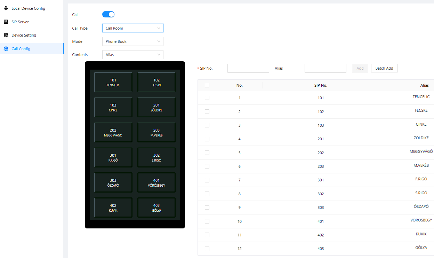Open the Call Type dropdown
434x258 pixels.
[132, 28]
